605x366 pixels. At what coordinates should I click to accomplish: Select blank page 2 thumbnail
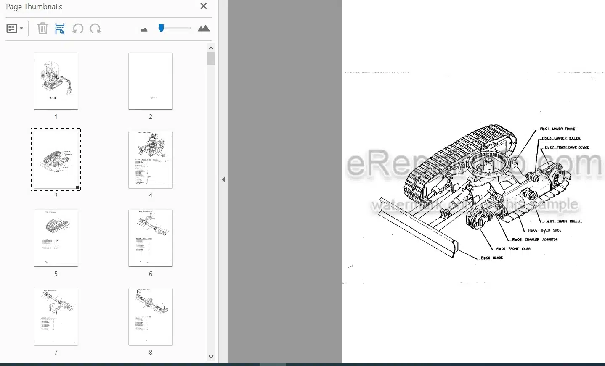(x=151, y=81)
